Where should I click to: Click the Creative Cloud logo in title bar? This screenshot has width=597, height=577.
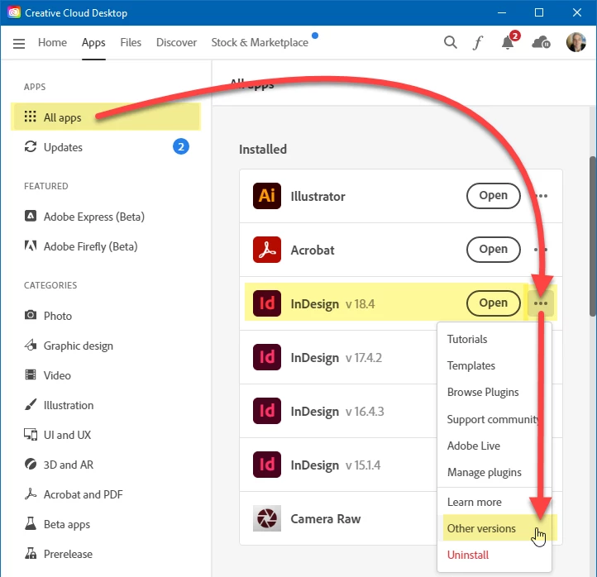click(x=14, y=12)
